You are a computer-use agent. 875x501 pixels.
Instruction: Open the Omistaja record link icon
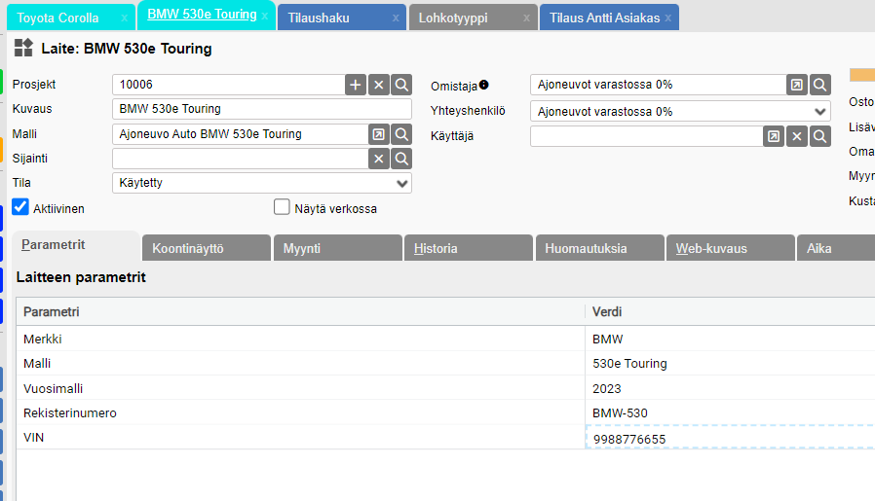797,85
